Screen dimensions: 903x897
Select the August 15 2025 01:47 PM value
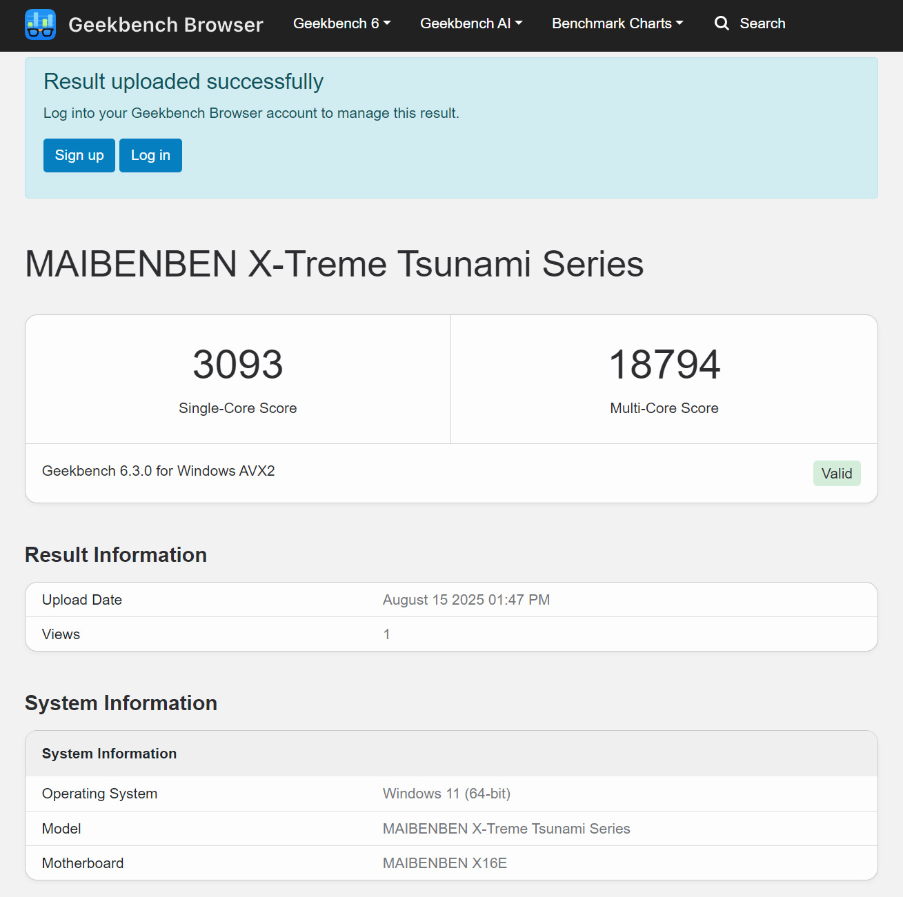[466, 600]
